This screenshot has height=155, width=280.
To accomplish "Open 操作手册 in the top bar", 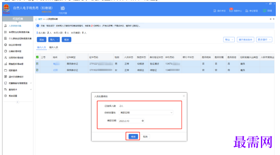I will tap(219, 11).
